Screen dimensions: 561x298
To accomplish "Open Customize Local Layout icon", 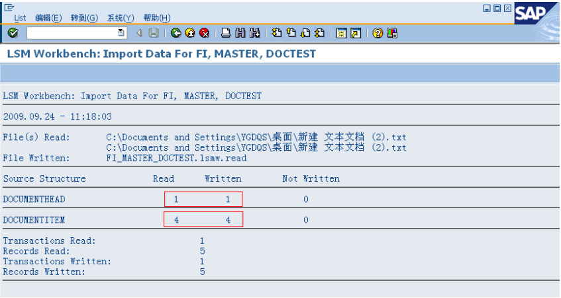I will 392,33.
